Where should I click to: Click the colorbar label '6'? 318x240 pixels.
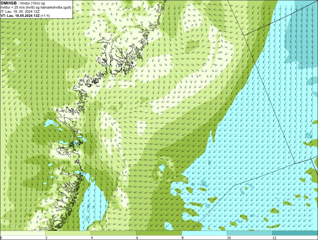(x=137, y=238)
